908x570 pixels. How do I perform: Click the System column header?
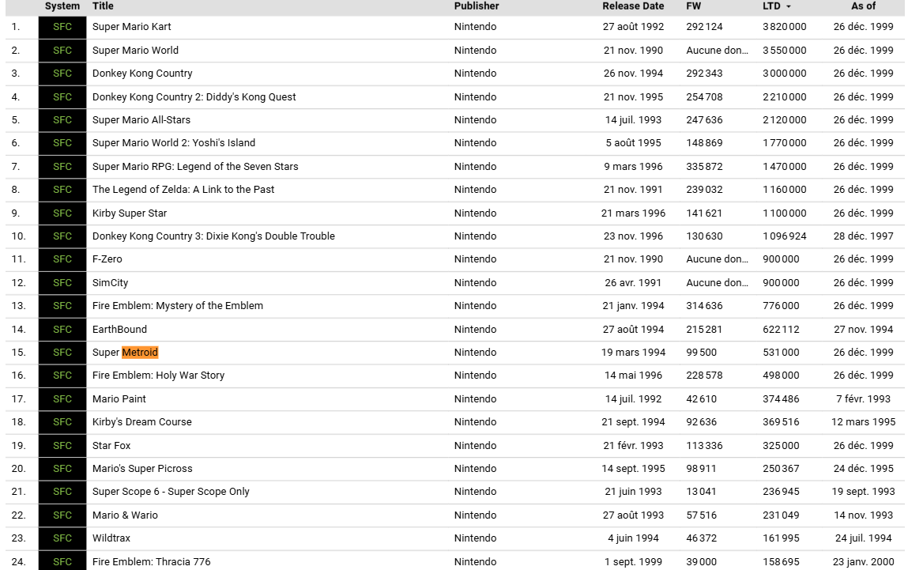pyautogui.click(x=62, y=6)
